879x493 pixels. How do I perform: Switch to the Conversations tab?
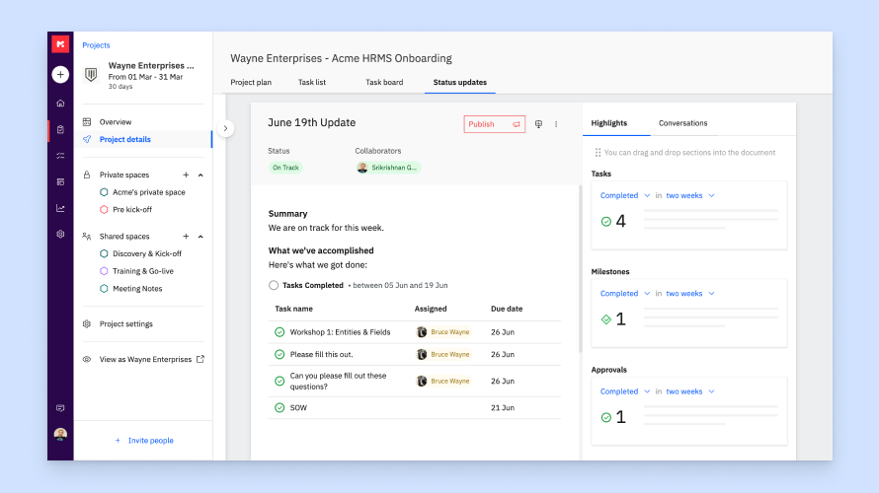[x=682, y=123]
